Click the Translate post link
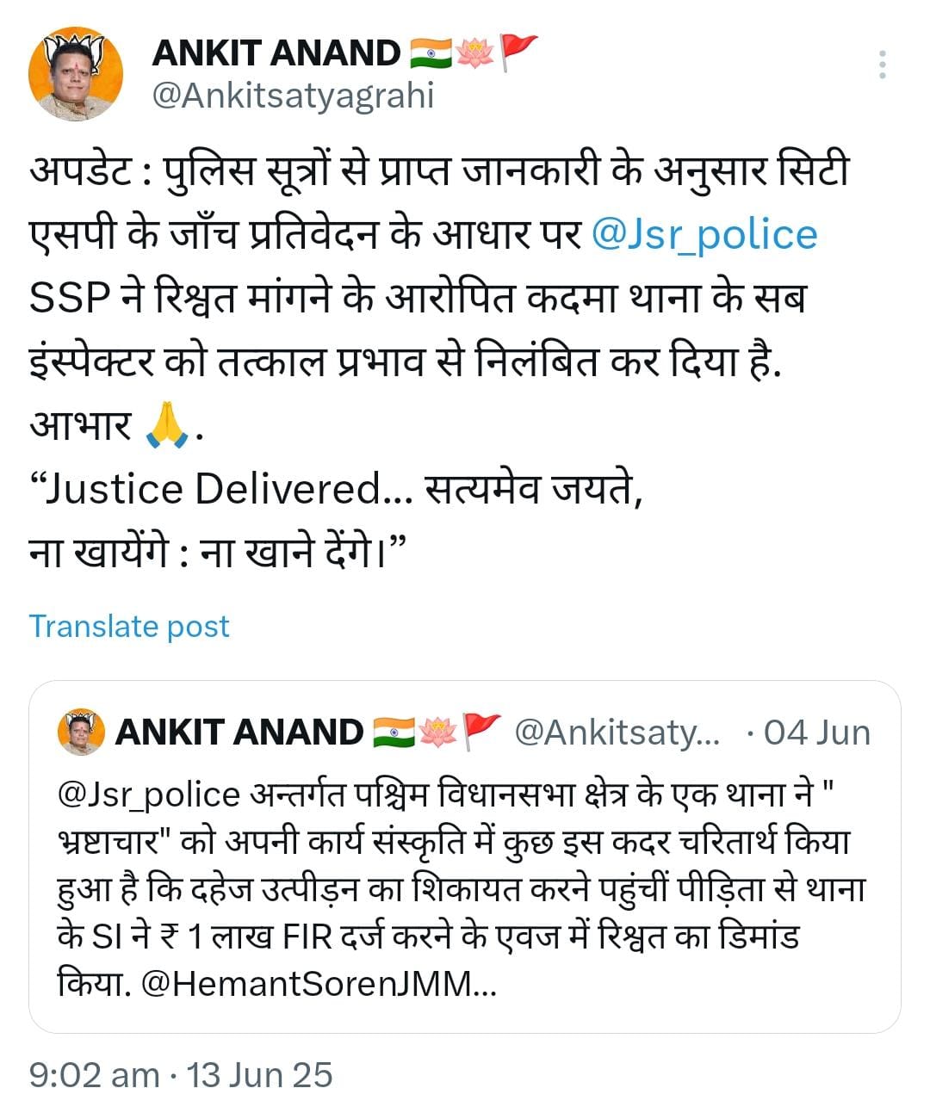This screenshot has width=930, height=1119. (x=129, y=626)
